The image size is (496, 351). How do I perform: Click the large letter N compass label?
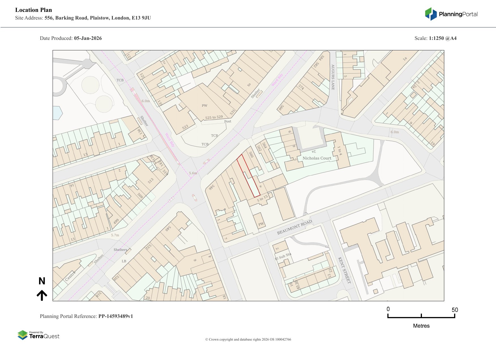pyautogui.click(x=42, y=281)
